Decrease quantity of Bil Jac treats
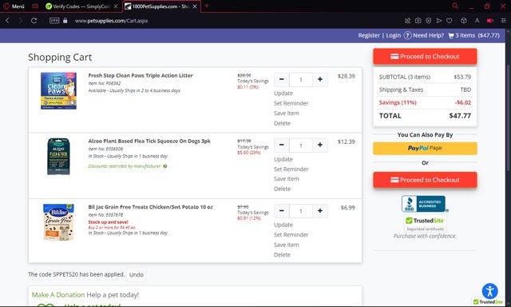Screen dimensions: 511x307 [282, 211]
